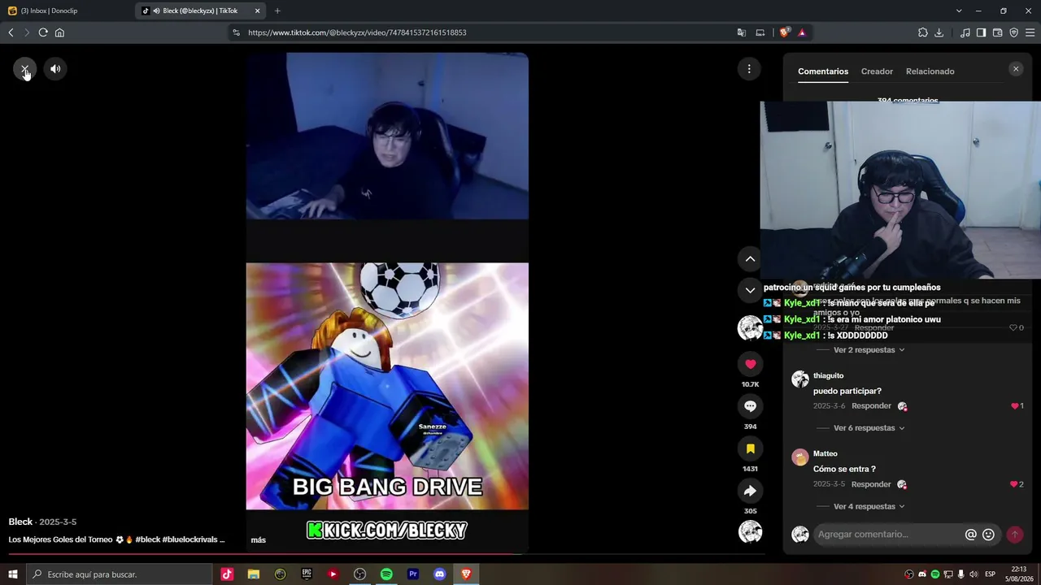Post the comment with send arrow
The width and height of the screenshot is (1041, 585).
click(1015, 535)
